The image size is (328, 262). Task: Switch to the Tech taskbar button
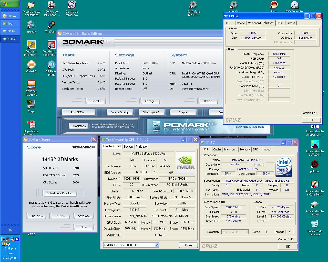pos(10,24)
